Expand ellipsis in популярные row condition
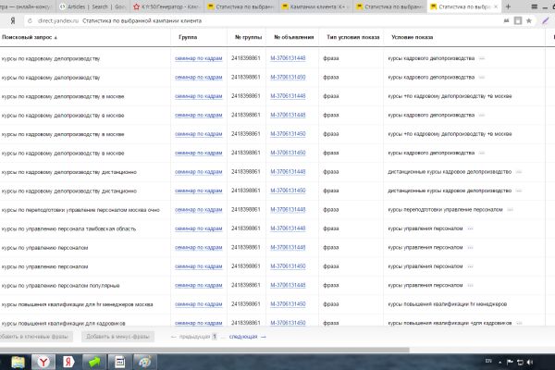The height and width of the screenshot is (370, 555). [470, 286]
